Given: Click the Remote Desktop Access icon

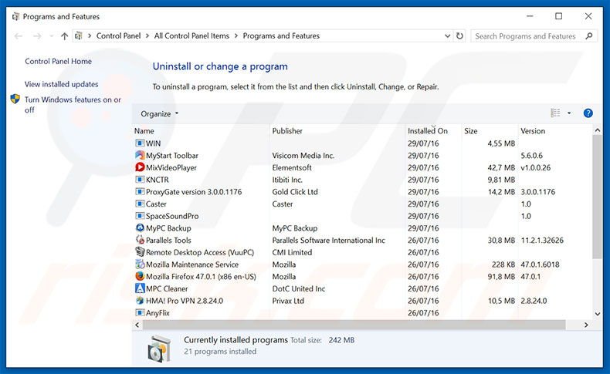Looking at the screenshot, I should click(140, 251).
